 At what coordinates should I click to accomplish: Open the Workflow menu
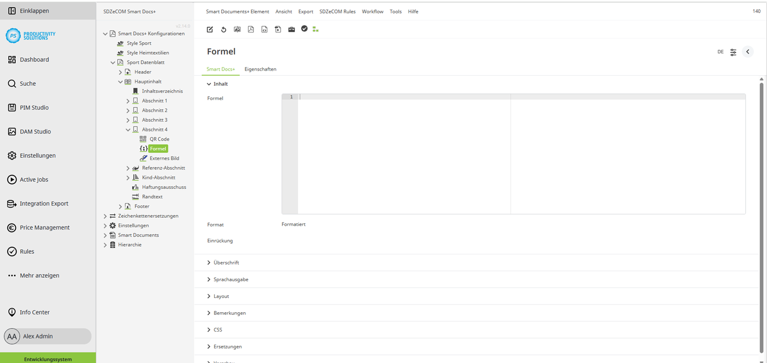(x=372, y=11)
